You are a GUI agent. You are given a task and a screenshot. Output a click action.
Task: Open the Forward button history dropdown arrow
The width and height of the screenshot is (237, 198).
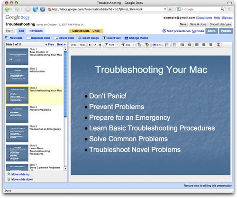coord(21,9)
